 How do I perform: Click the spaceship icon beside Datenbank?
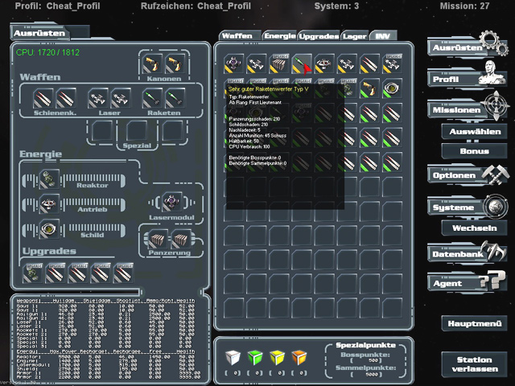click(x=493, y=250)
